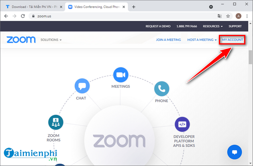Image resolution: width=253 pixels, height=166 pixels.
Task: View site info via padlock icon
Action: click(33, 16)
